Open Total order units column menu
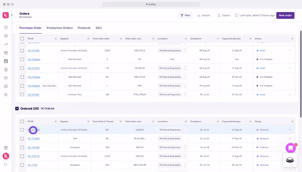 (121, 39)
